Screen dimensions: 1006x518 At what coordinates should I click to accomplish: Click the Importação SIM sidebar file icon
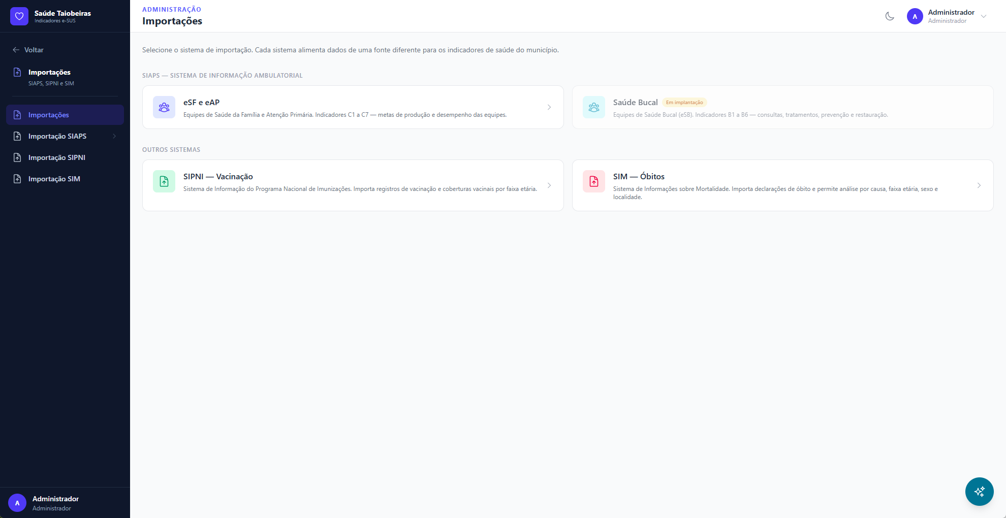[17, 179]
